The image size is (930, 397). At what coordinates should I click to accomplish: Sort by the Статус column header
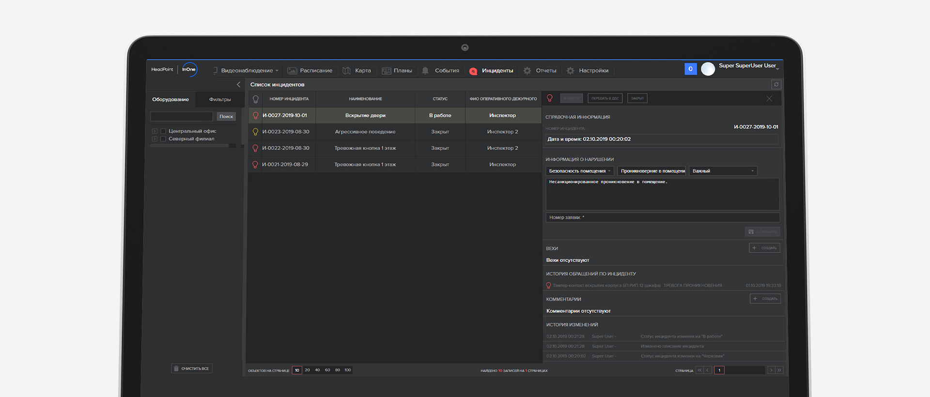point(440,99)
